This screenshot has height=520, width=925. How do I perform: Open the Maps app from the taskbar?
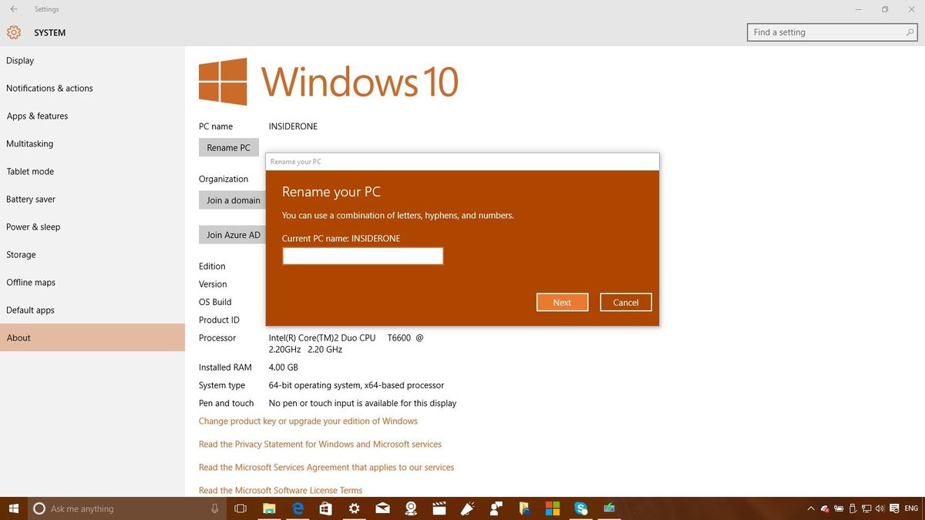tap(411, 508)
